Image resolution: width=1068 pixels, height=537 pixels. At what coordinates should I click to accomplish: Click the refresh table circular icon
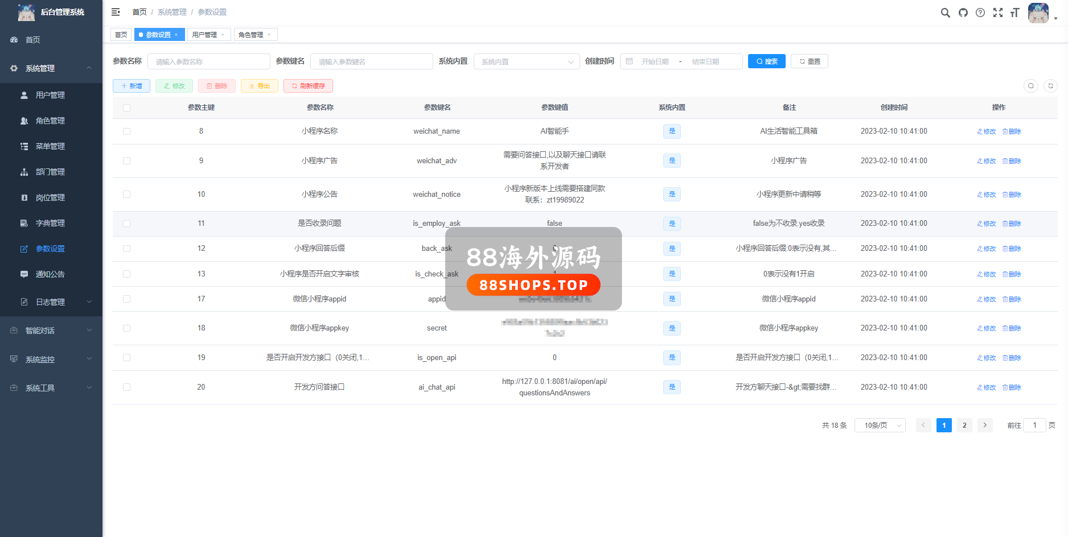[x=1050, y=86]
